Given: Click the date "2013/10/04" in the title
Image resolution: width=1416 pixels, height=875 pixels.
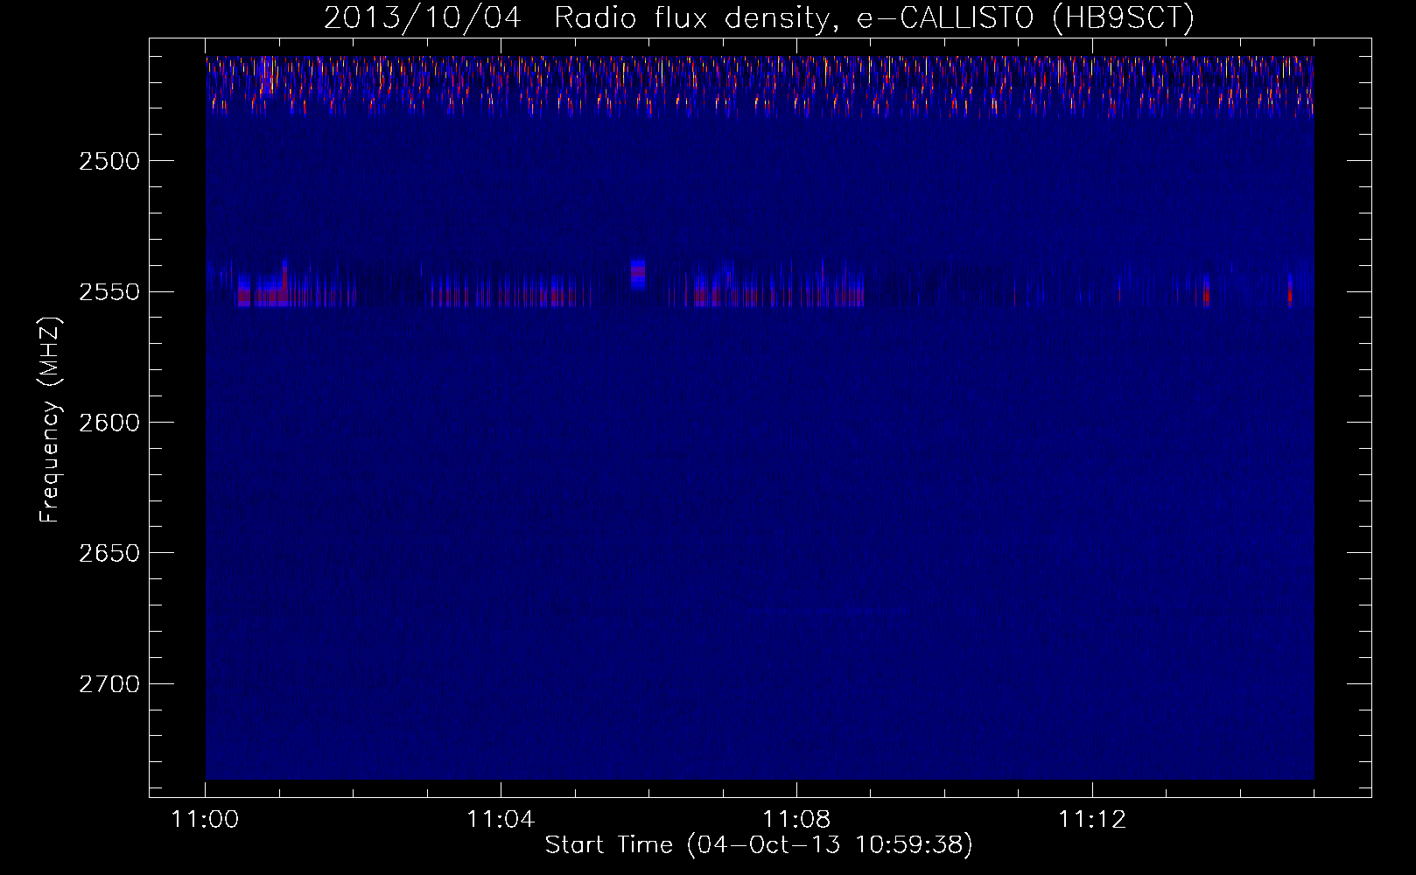Looking at the screenshot, I should (422, 18).
